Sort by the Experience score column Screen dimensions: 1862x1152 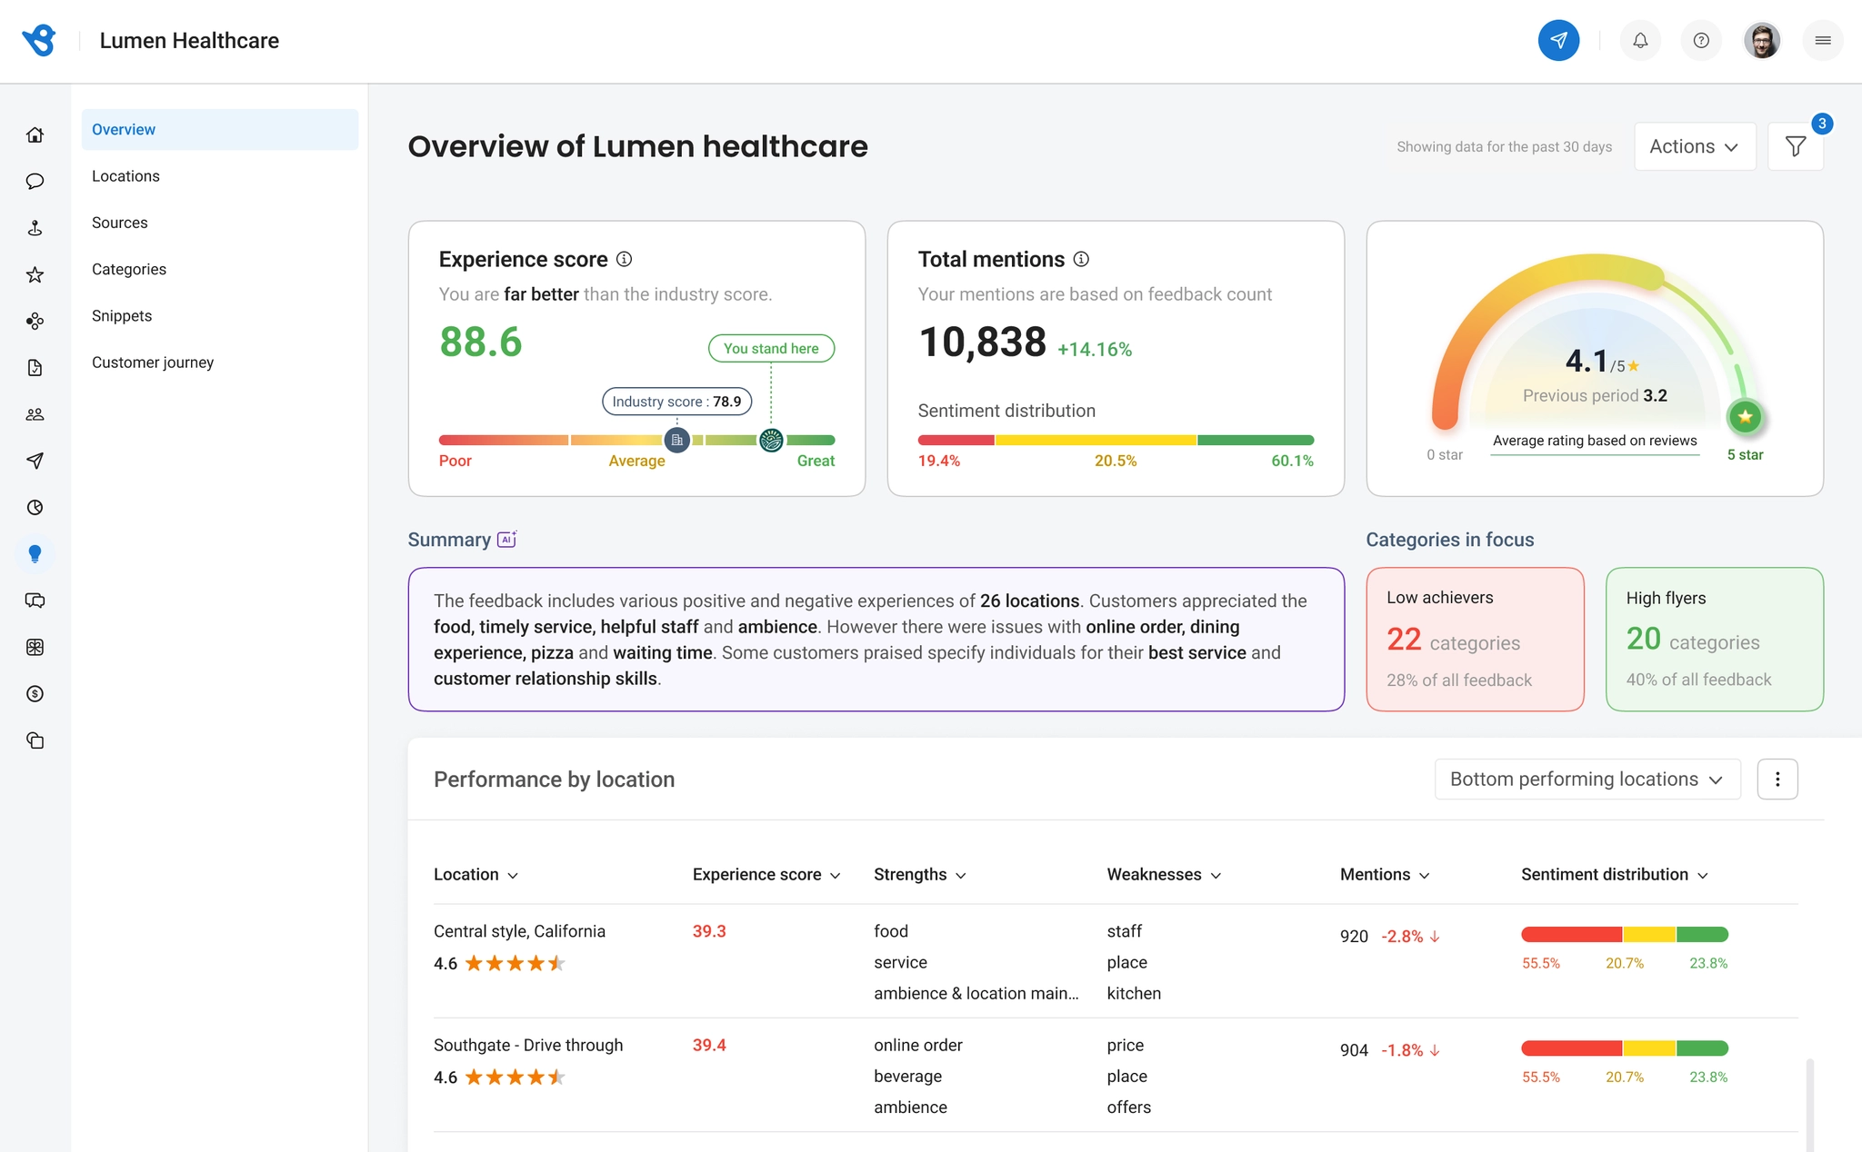point(766,875)
